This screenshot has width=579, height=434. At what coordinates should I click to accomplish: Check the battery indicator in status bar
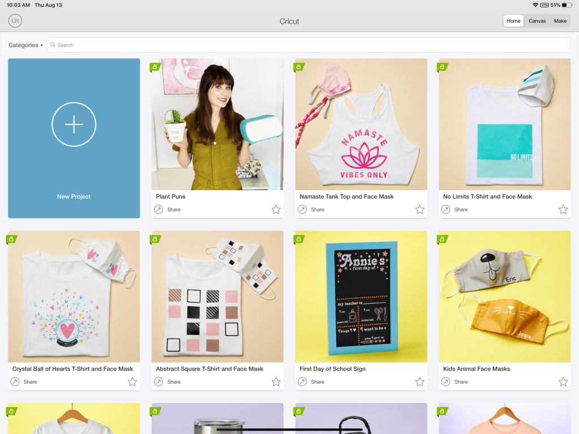566,5
